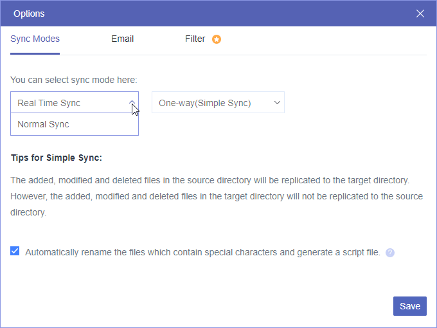
Task: Click the "One-way(Simple Sync)" selected text
Action: [204, 103]
